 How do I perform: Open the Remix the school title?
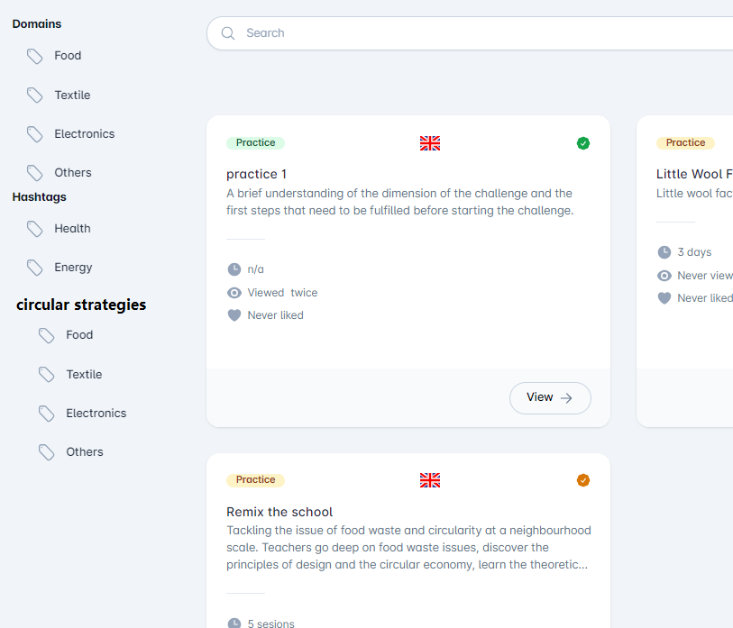[x=279, y=512]
